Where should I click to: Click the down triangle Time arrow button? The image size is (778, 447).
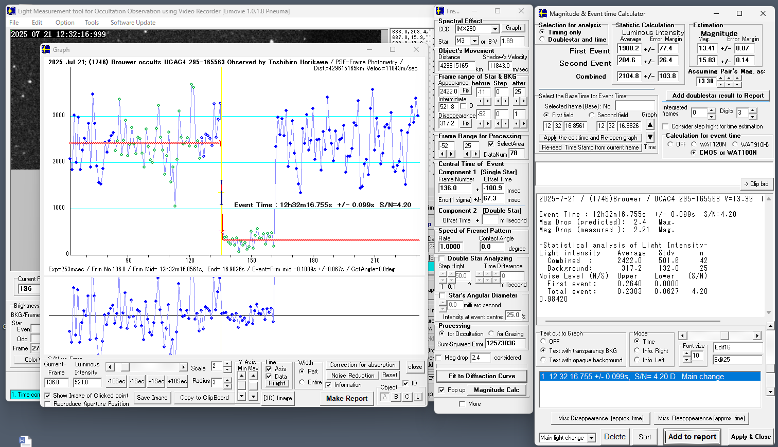coord(650,137)
